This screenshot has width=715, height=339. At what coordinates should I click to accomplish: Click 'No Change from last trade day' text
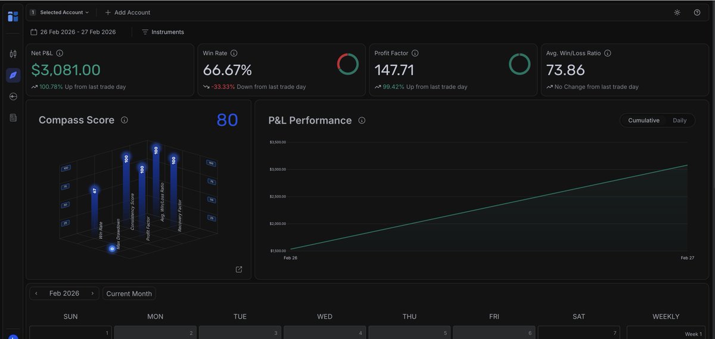(596, 87)
